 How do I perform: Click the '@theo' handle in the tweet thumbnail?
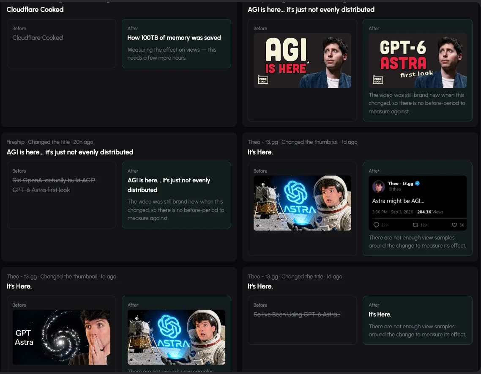tap(395, 189)
